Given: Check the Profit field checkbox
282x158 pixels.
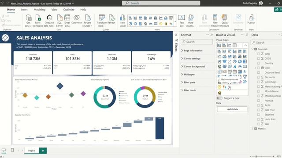Looking at the screenshot, I should [x=259, y=105].
